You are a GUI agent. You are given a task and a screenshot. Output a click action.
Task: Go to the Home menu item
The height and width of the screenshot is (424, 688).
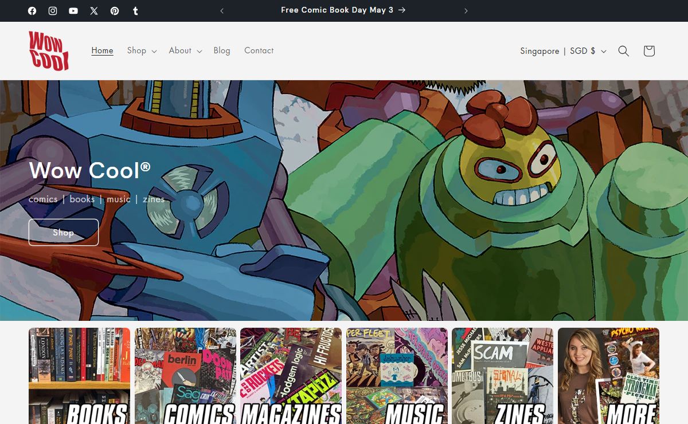click(x=102, y=50)
